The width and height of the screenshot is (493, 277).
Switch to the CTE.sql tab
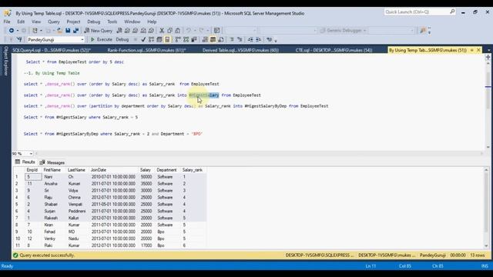tap(334, 50)
